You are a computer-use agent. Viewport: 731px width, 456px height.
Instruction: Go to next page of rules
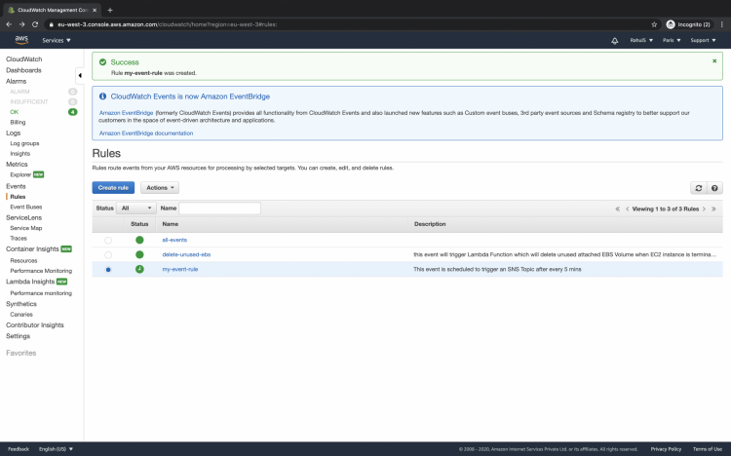click(x=704, y=209)
